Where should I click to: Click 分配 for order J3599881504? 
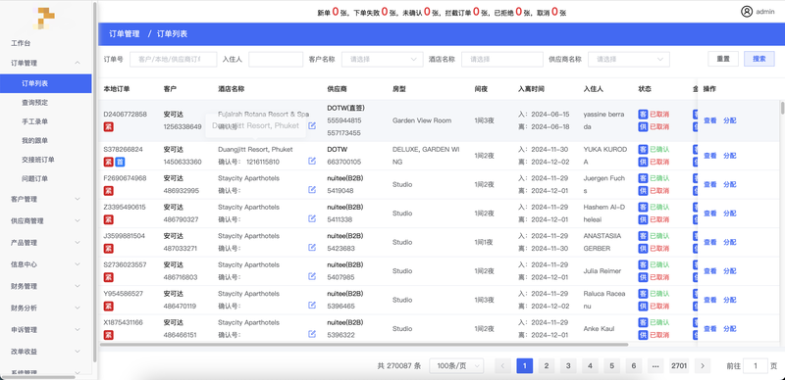click(730, 242)
